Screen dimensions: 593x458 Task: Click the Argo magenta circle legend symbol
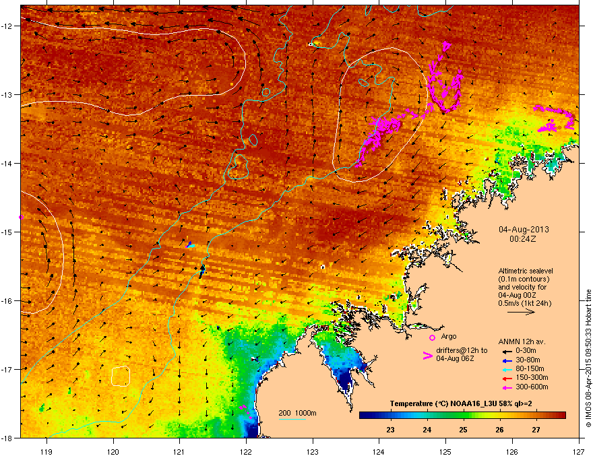(x=432, y=337)
